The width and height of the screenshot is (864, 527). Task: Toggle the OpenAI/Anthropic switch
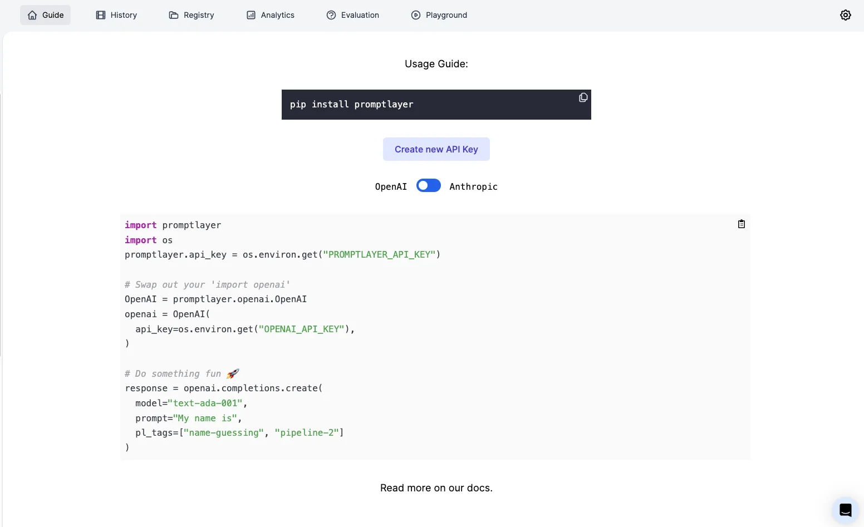pos(429,185)
